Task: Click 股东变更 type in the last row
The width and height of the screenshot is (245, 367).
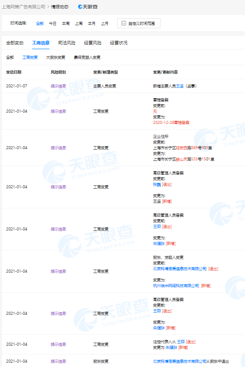Action: 101,361
